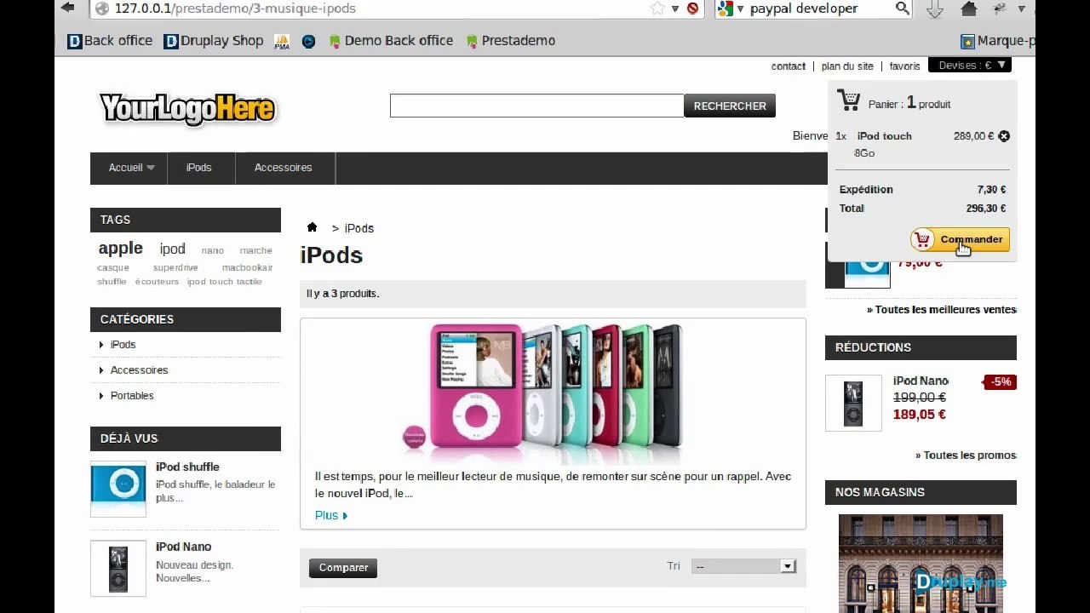The height and width of the screenshot is (613, 1090).
Task: Click the Comparer button
Action: click(343, 568)
